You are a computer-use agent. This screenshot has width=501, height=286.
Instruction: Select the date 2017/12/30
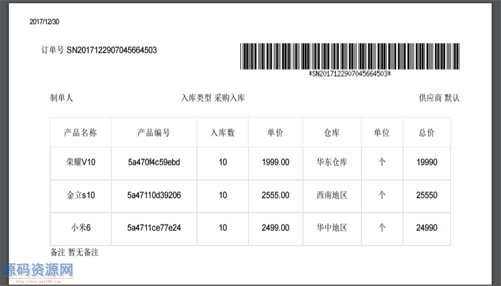point(44,21)
